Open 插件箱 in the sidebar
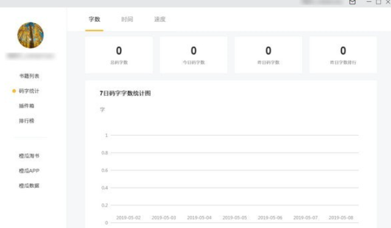The height and width of the screenshot is (228, 391). [x=26, y=106]
